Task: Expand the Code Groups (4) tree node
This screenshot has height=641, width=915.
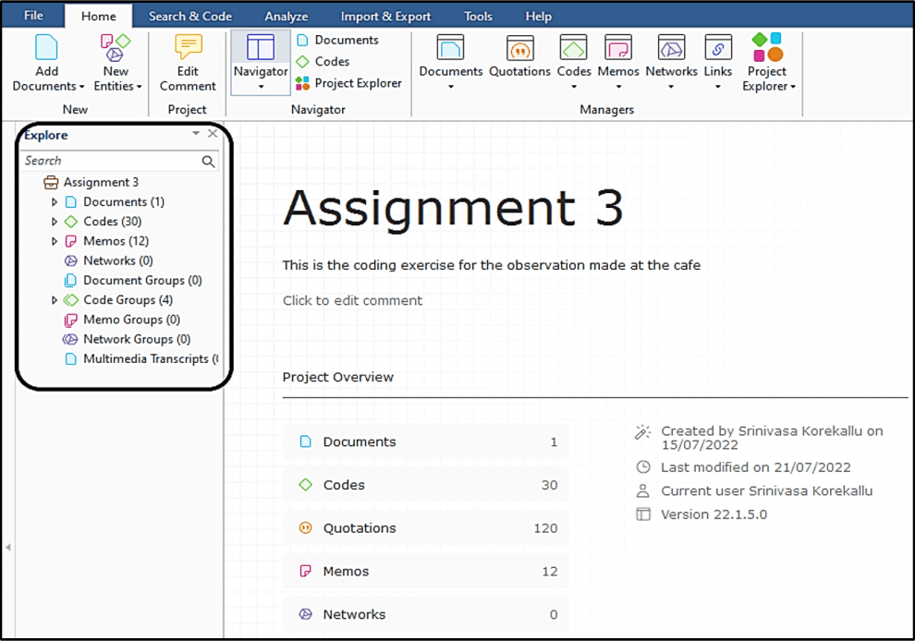Action: pos(55,299)
